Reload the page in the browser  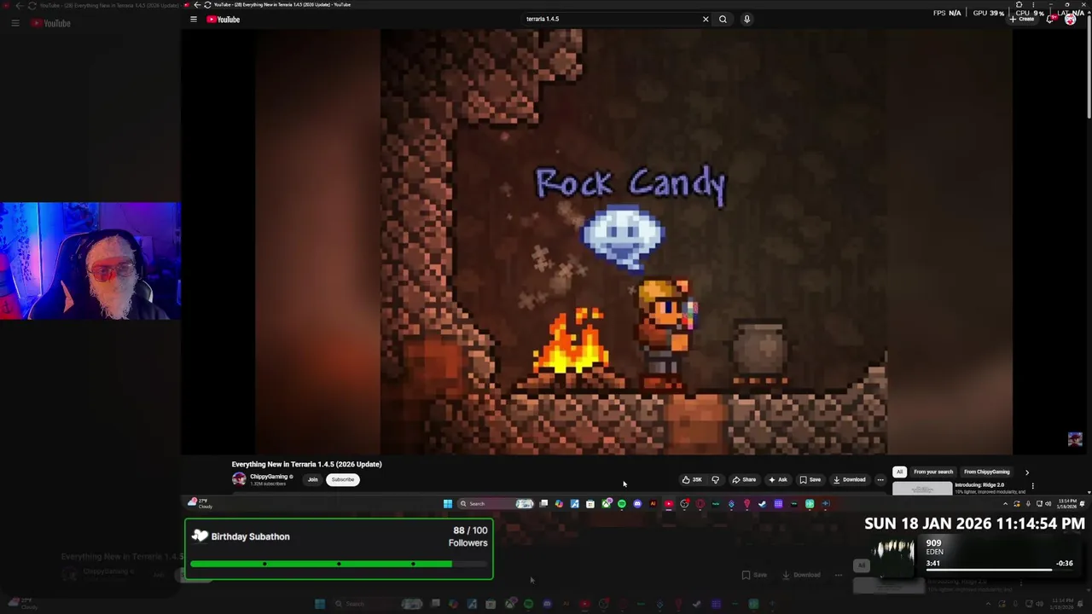(x=207, y=4)
